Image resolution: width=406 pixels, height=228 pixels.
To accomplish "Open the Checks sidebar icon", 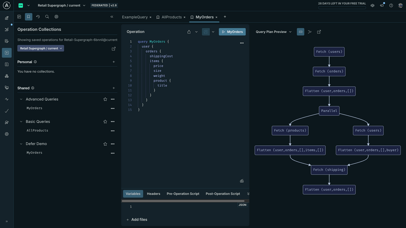I will coord(7,111).
